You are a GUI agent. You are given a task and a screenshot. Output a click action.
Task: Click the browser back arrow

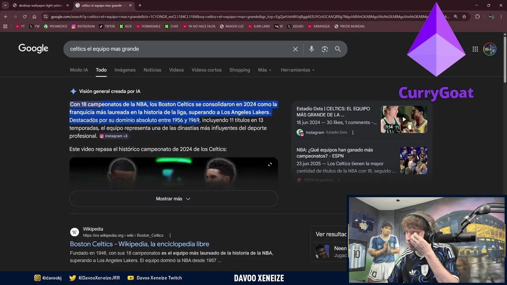pos(6,17)
